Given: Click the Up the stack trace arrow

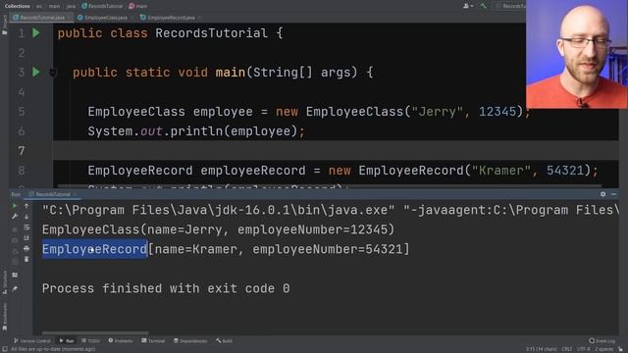Looking at the screenshot, I should [26, 206].
